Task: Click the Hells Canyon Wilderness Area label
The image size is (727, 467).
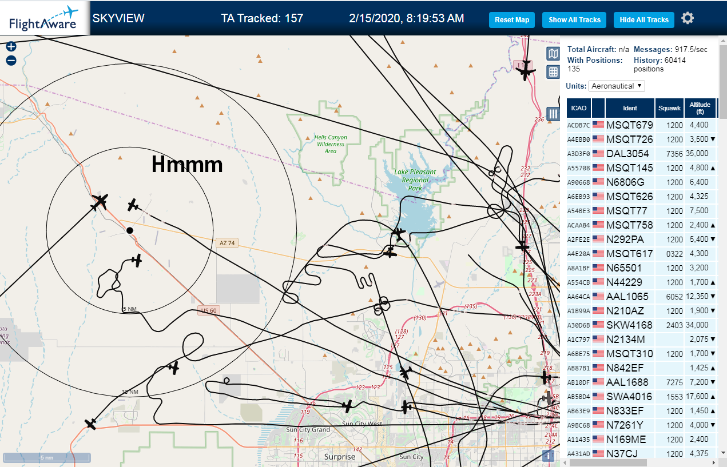Action: click(330, 144)
